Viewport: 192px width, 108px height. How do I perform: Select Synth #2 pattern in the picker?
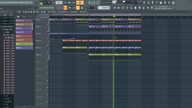24,32
